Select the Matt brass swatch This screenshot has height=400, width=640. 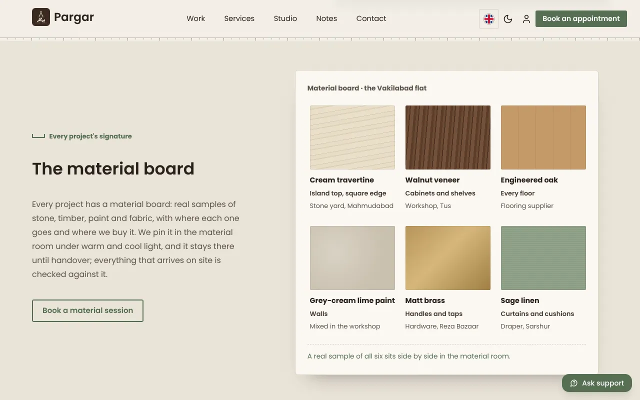pyautogui.click(x=448, y=258)
